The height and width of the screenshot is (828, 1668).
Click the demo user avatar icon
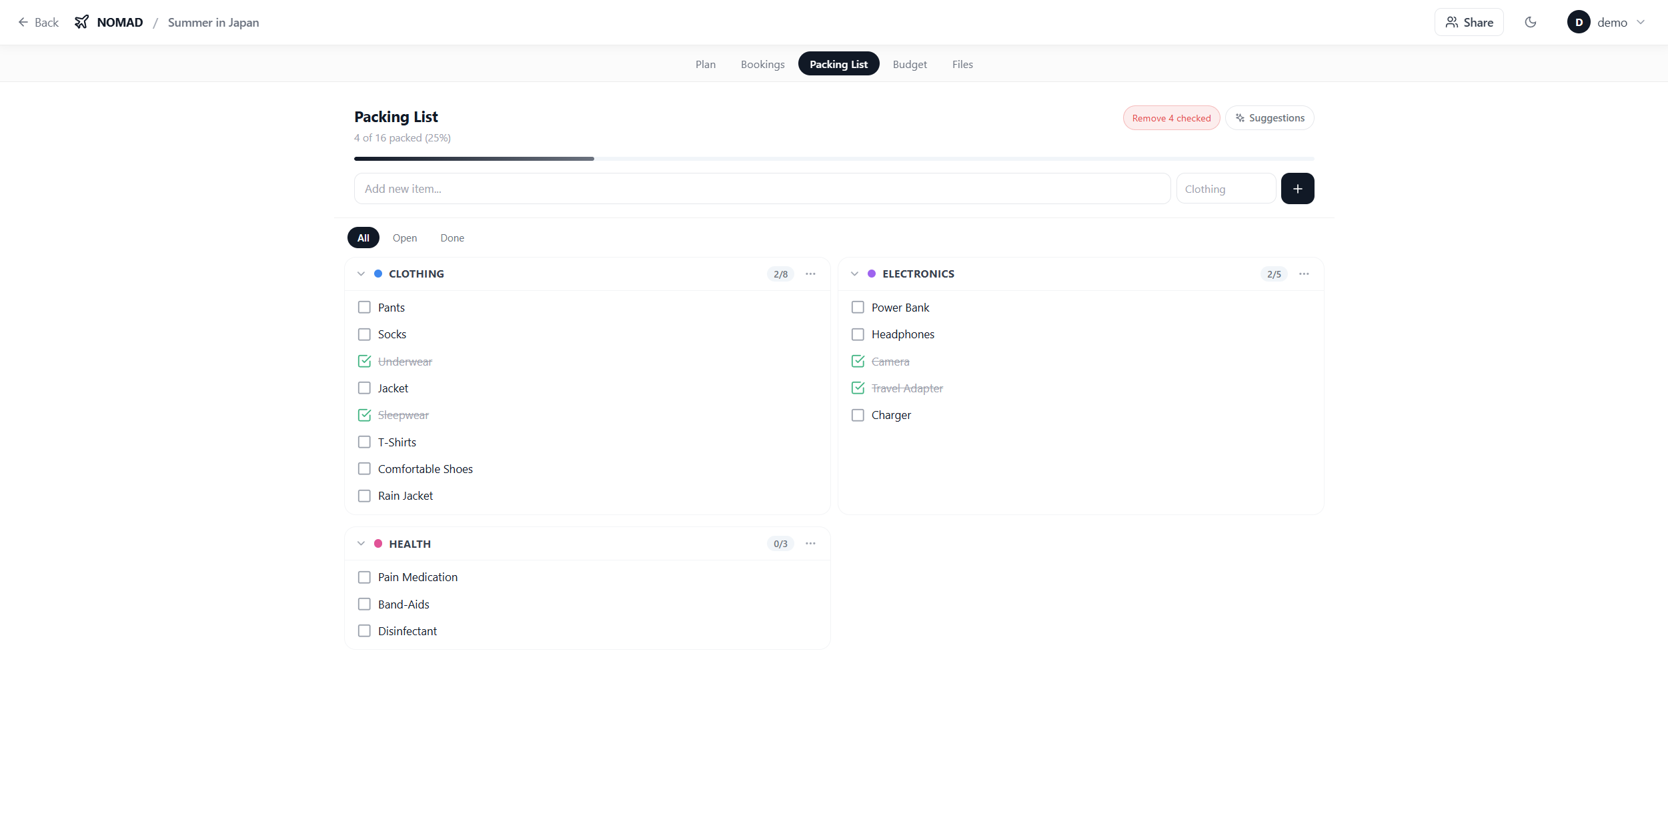(1579, 22)
